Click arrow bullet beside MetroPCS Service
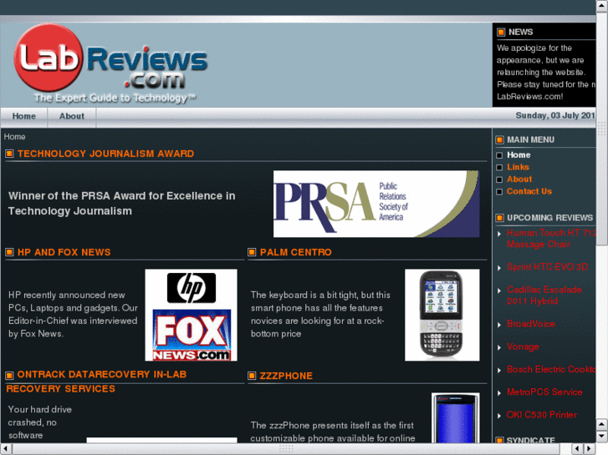 499,393
